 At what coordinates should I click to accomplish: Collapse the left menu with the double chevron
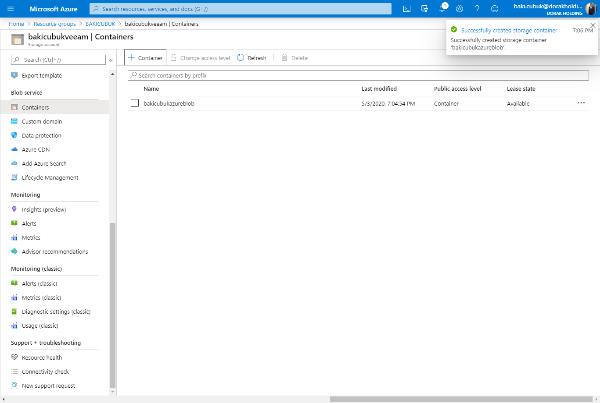[111, 60]
